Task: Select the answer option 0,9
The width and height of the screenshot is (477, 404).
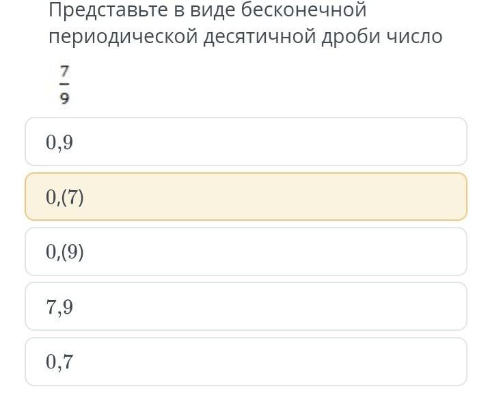Action: click(246, 142)
